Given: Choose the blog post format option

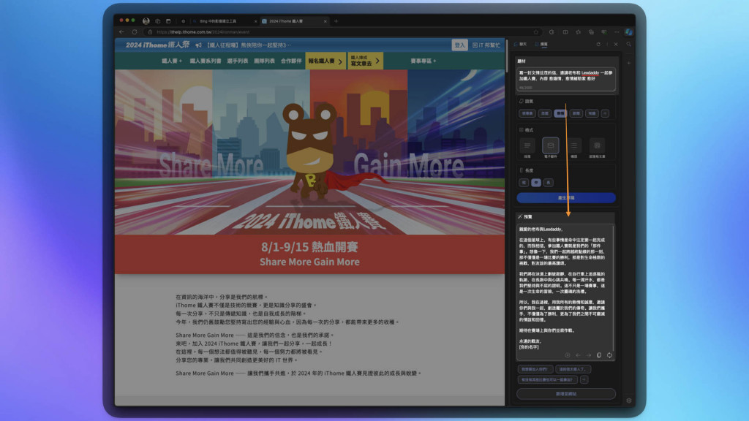Looking at the screenshot, I should pos(597,148).
